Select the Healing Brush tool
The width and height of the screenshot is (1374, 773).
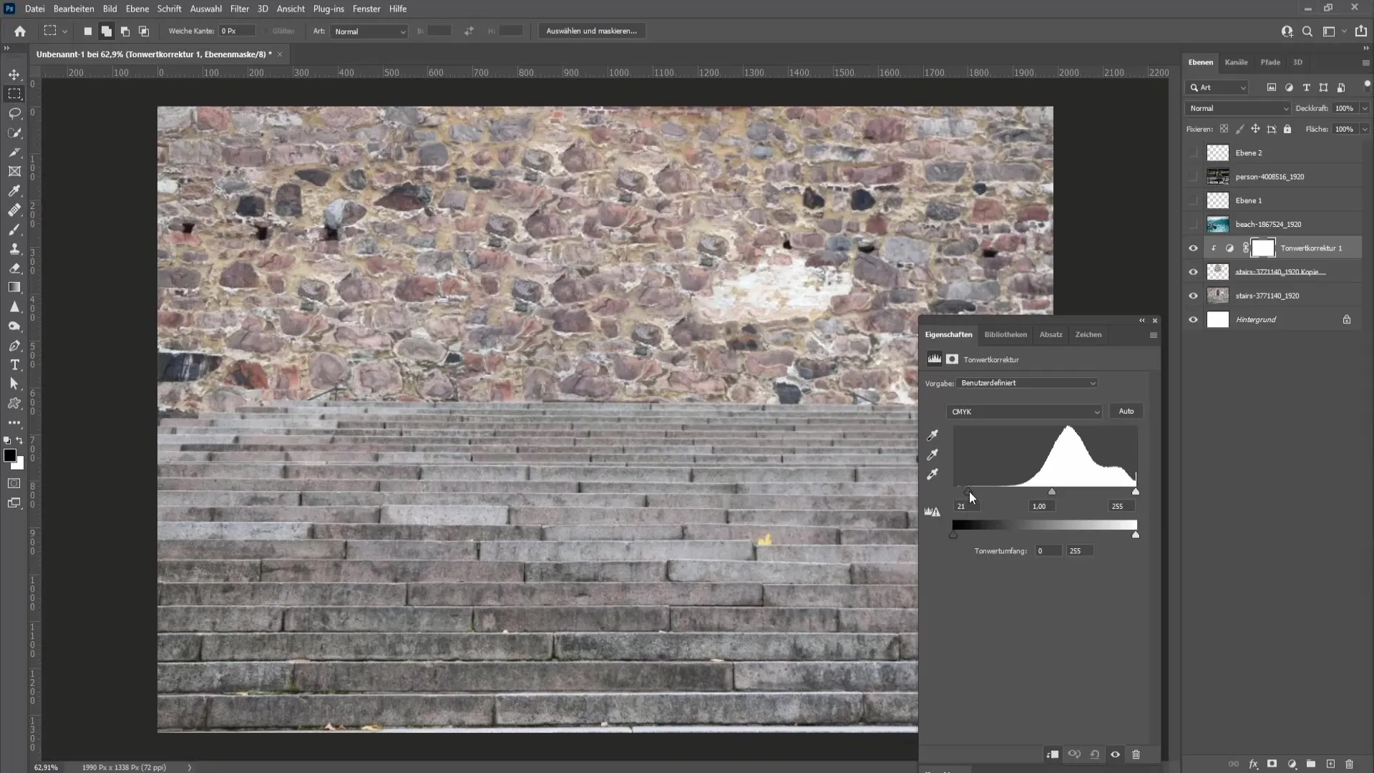[15, 210]
